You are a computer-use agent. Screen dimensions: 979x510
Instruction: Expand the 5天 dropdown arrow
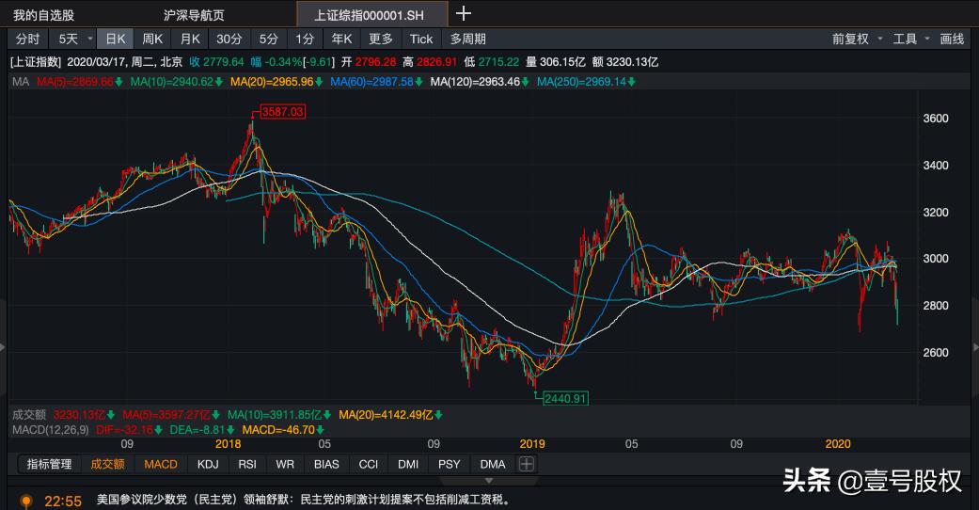[90, 39]
